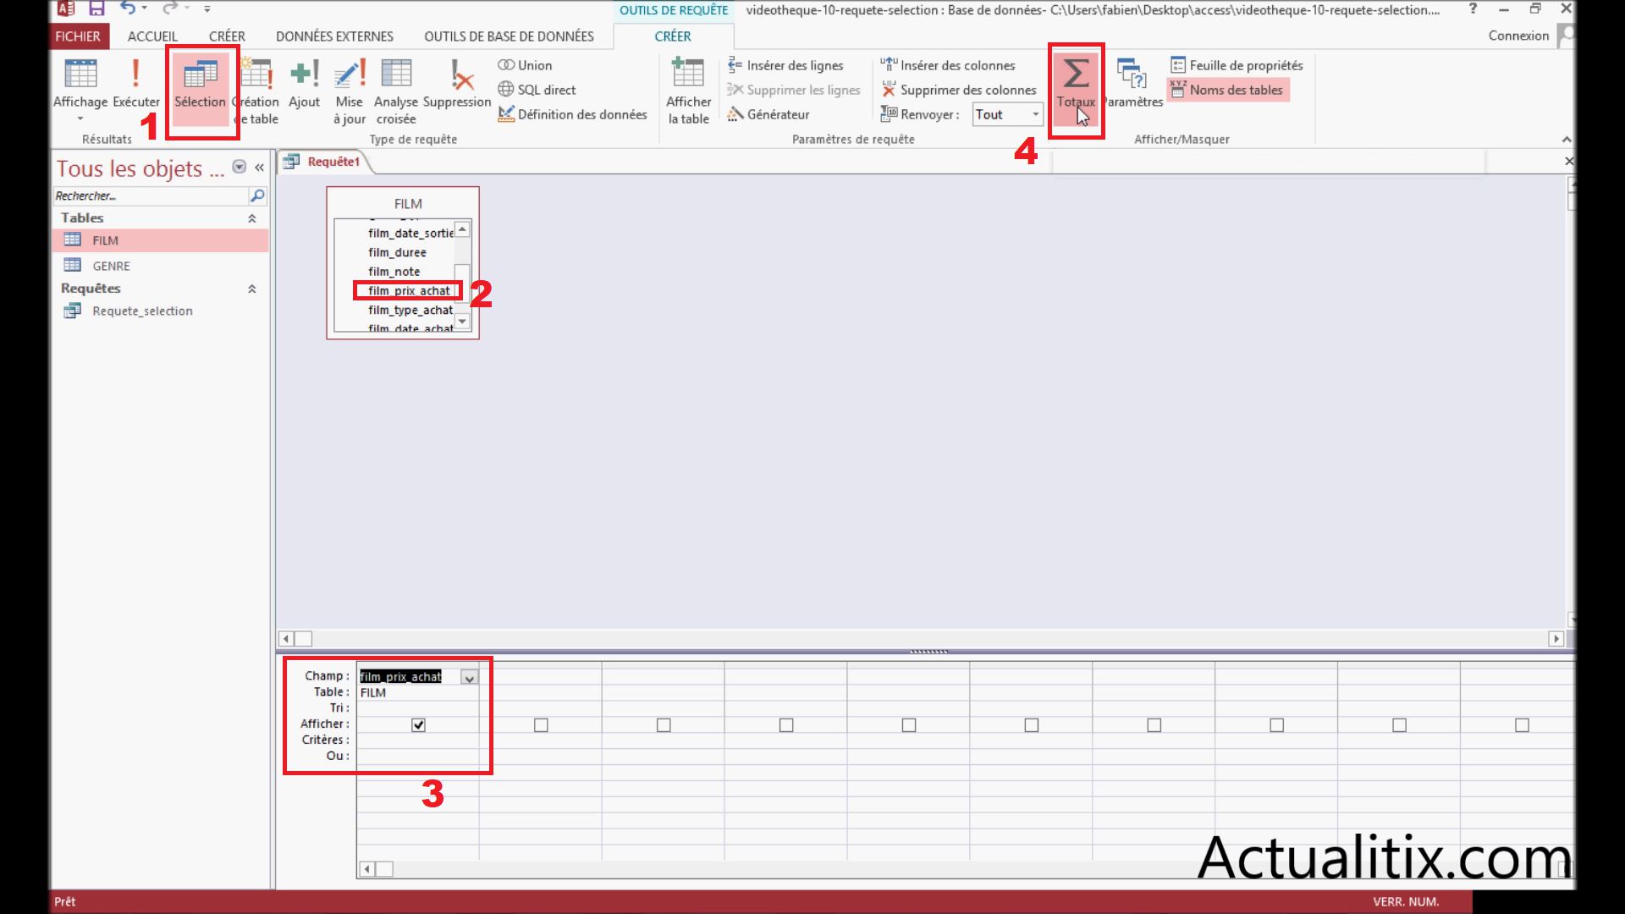Screen dimensions: 1625x914
Task: Click Supprimer les lignes
Action: coord(794,90)
